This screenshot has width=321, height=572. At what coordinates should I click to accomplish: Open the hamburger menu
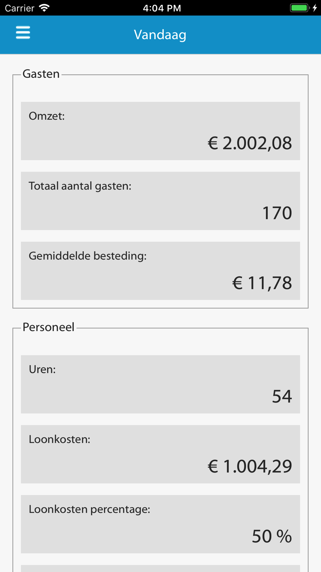(x=23, y=33)
